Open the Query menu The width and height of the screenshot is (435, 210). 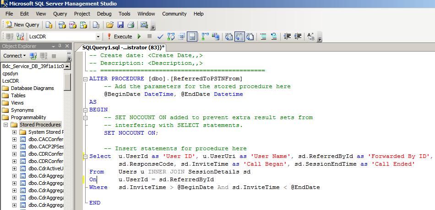click(x=60, y=14)
